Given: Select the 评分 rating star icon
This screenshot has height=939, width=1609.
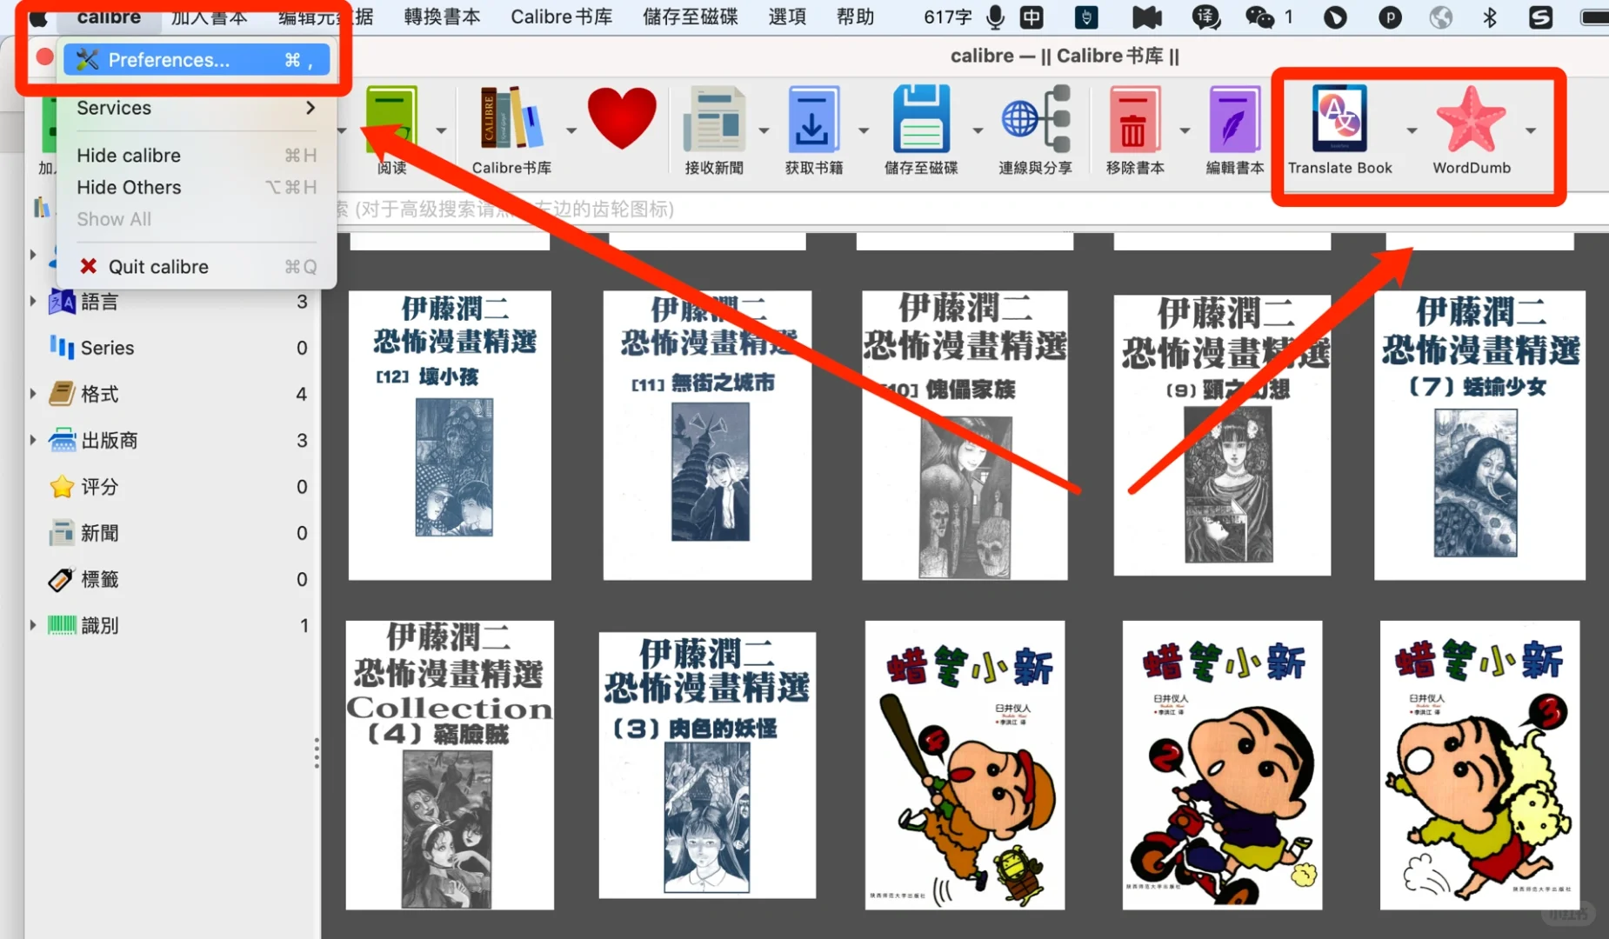Looking at the screenshot, I should coord(62,487).
